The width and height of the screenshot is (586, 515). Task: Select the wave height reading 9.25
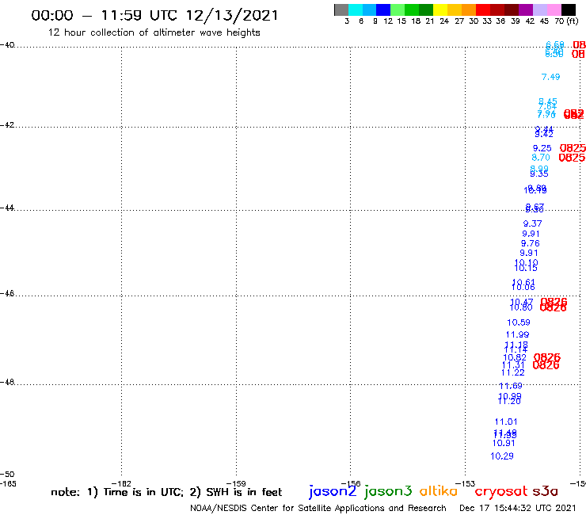point(542,148)
